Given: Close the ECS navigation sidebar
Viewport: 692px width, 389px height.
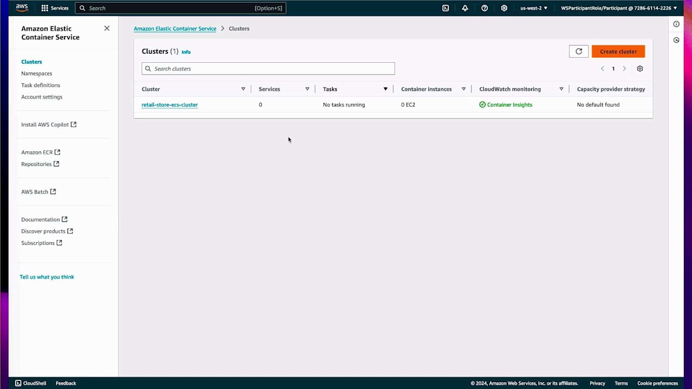Looking at the screenshot, I should click(107, 28).
